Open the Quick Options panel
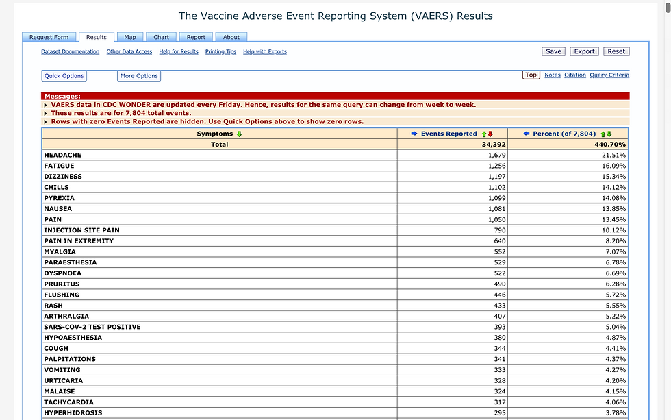671x420 pixels. tap(64, 76)
